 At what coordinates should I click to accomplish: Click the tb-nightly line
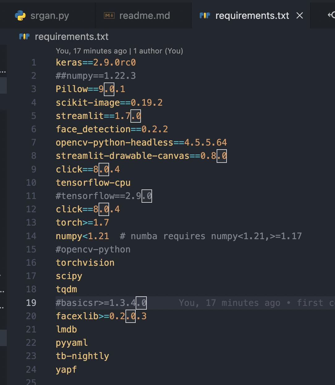82,356
